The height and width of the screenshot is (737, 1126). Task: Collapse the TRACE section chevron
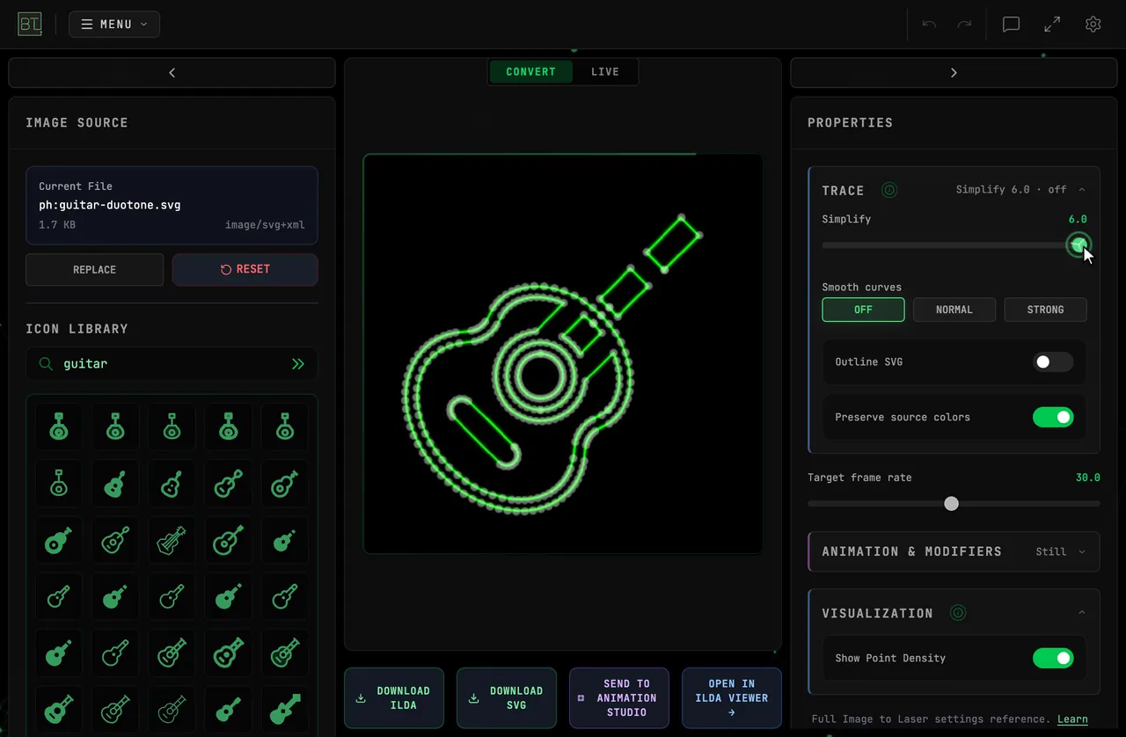pyautogui.click(x=1082, y=190)
